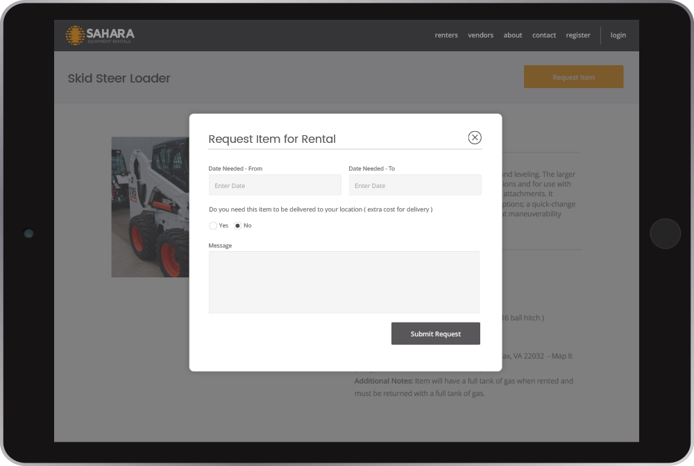
Task: Open the login link
Action: click(x=618, y=35)
